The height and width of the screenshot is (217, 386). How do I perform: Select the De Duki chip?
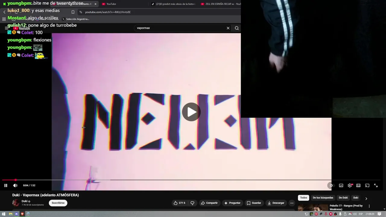[343, 198]
